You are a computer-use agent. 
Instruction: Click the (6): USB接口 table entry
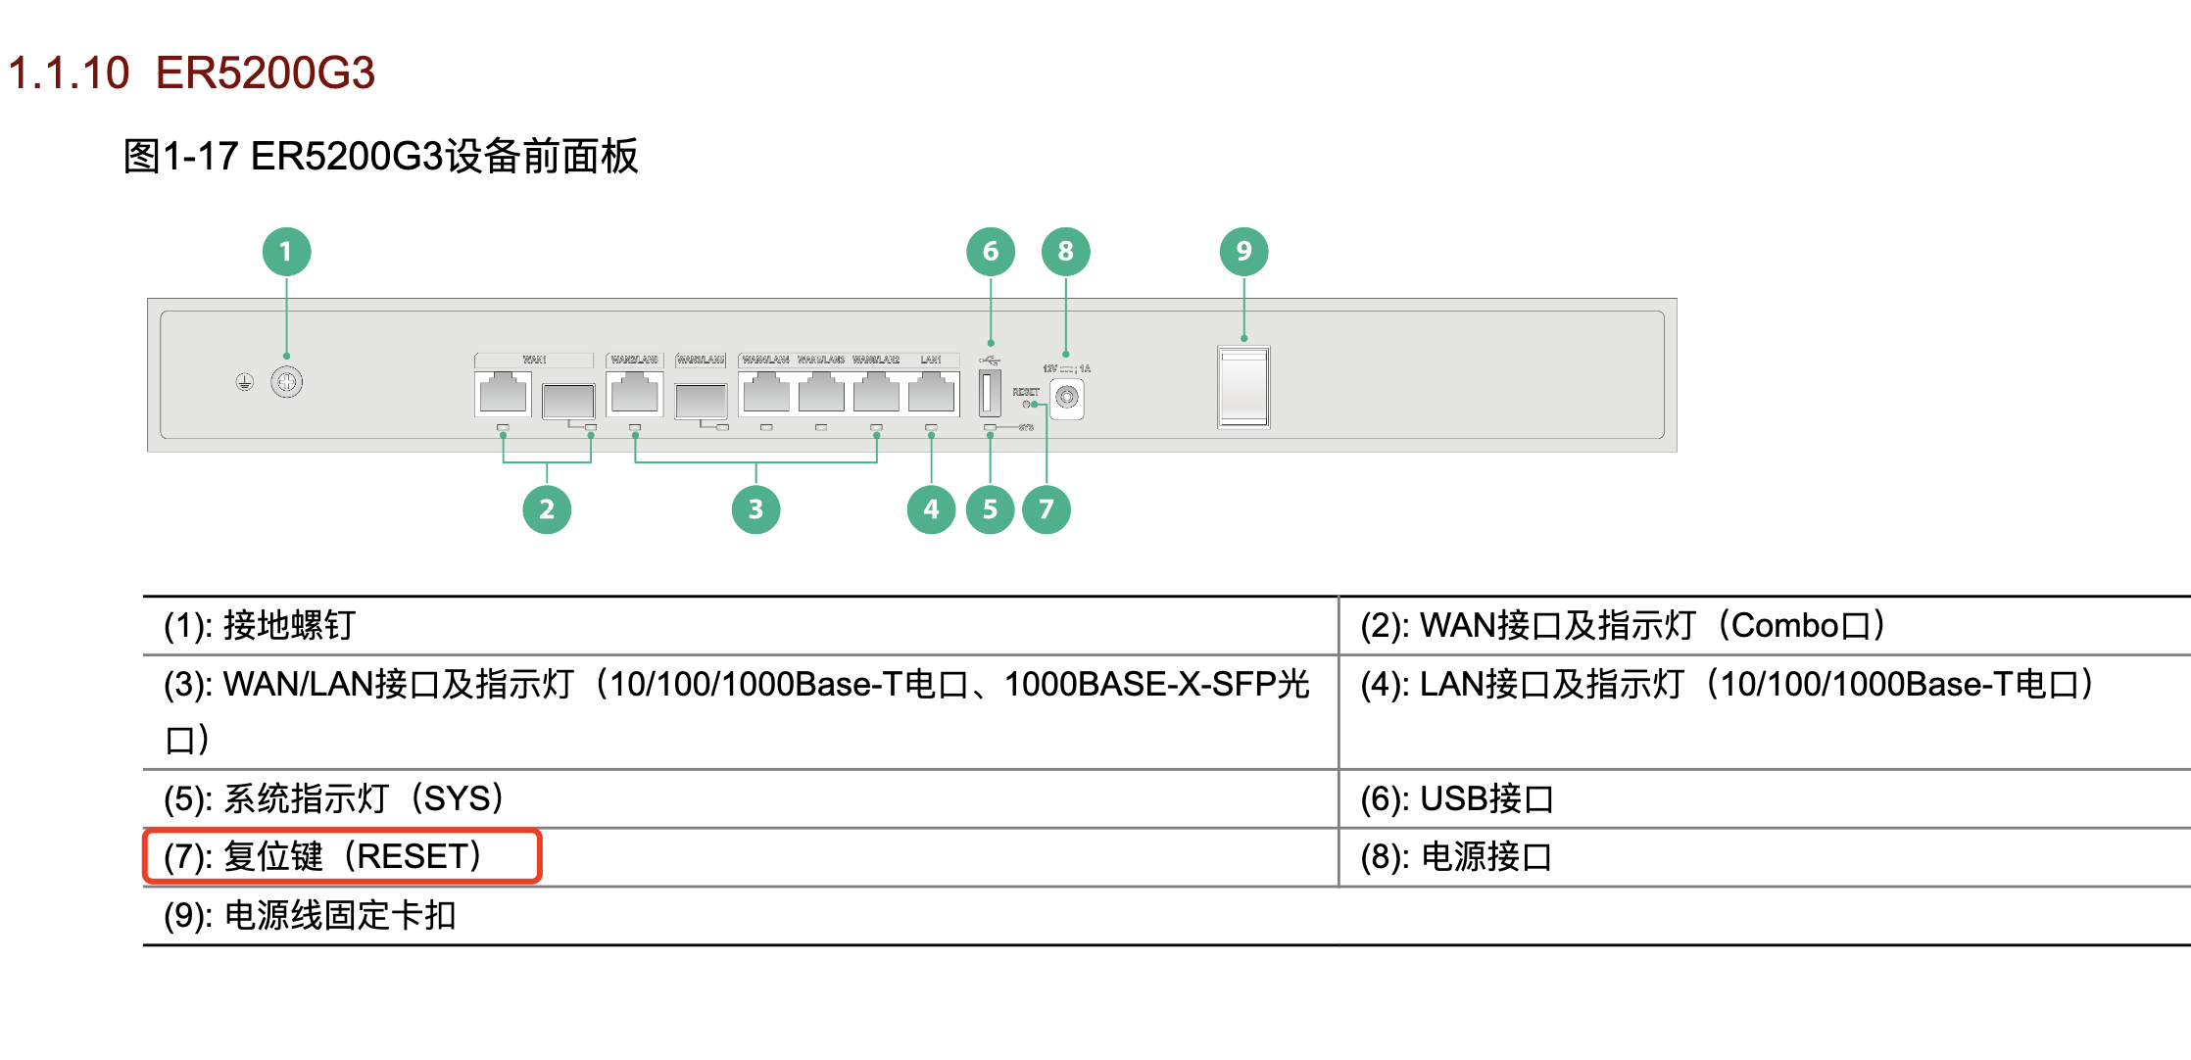pos(1456,798)
